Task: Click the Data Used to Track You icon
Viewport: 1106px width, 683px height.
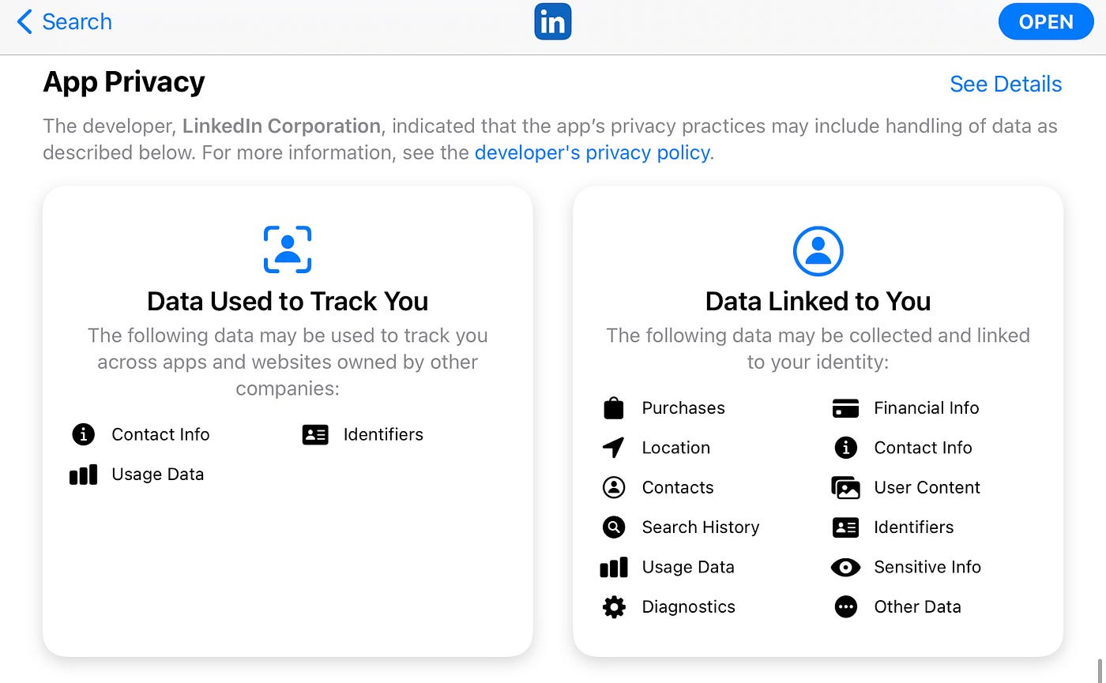Action: pos(288,250)
